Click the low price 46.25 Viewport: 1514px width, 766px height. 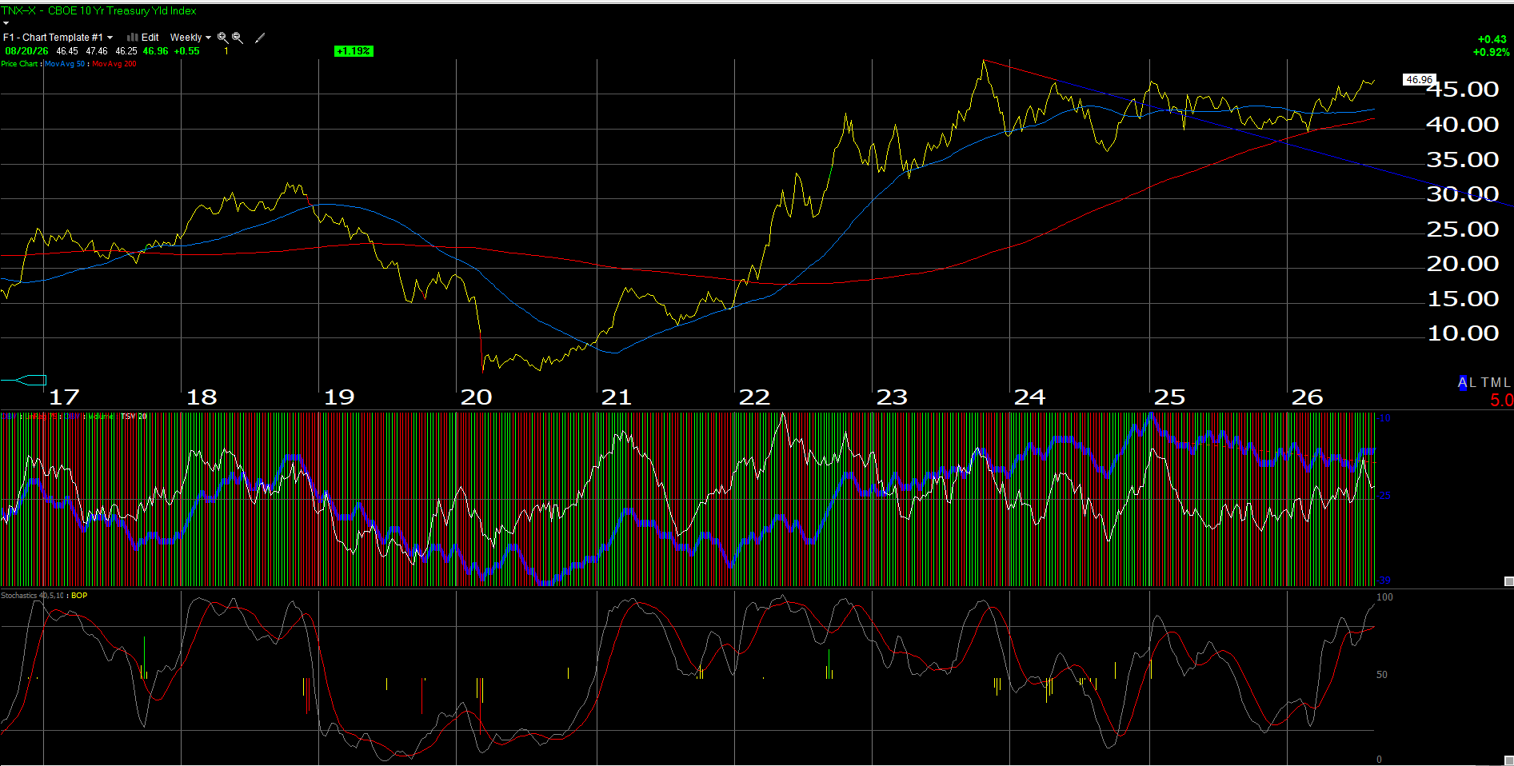point(126,51)
